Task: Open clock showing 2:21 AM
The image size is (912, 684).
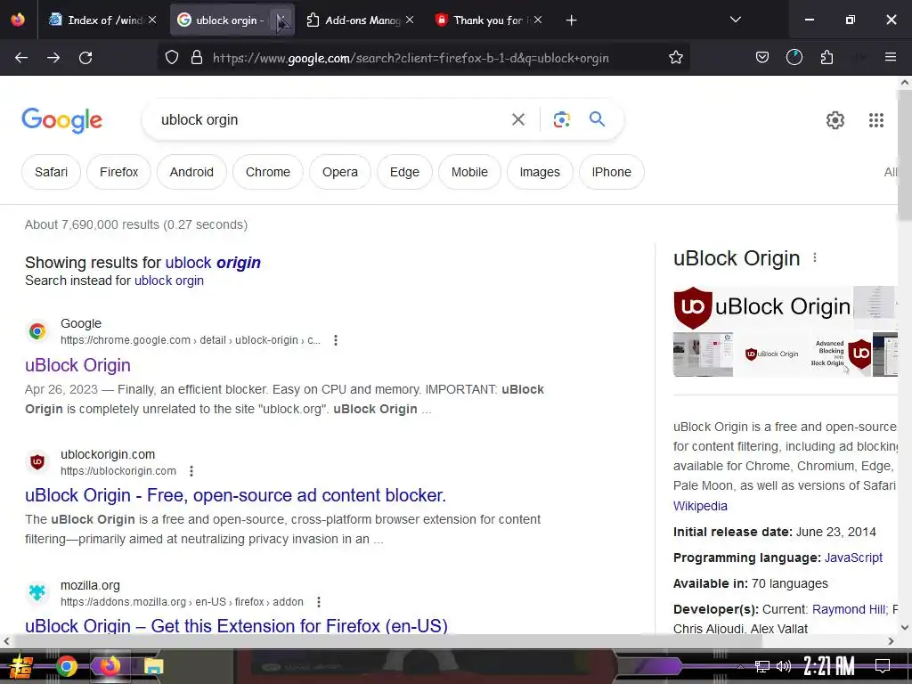Action: [829, 666]
